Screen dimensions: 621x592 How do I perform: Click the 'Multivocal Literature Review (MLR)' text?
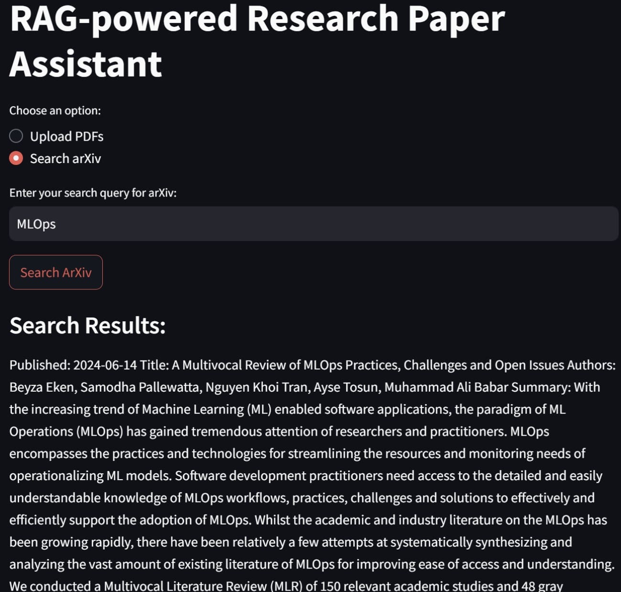click(x=203, y=586)
